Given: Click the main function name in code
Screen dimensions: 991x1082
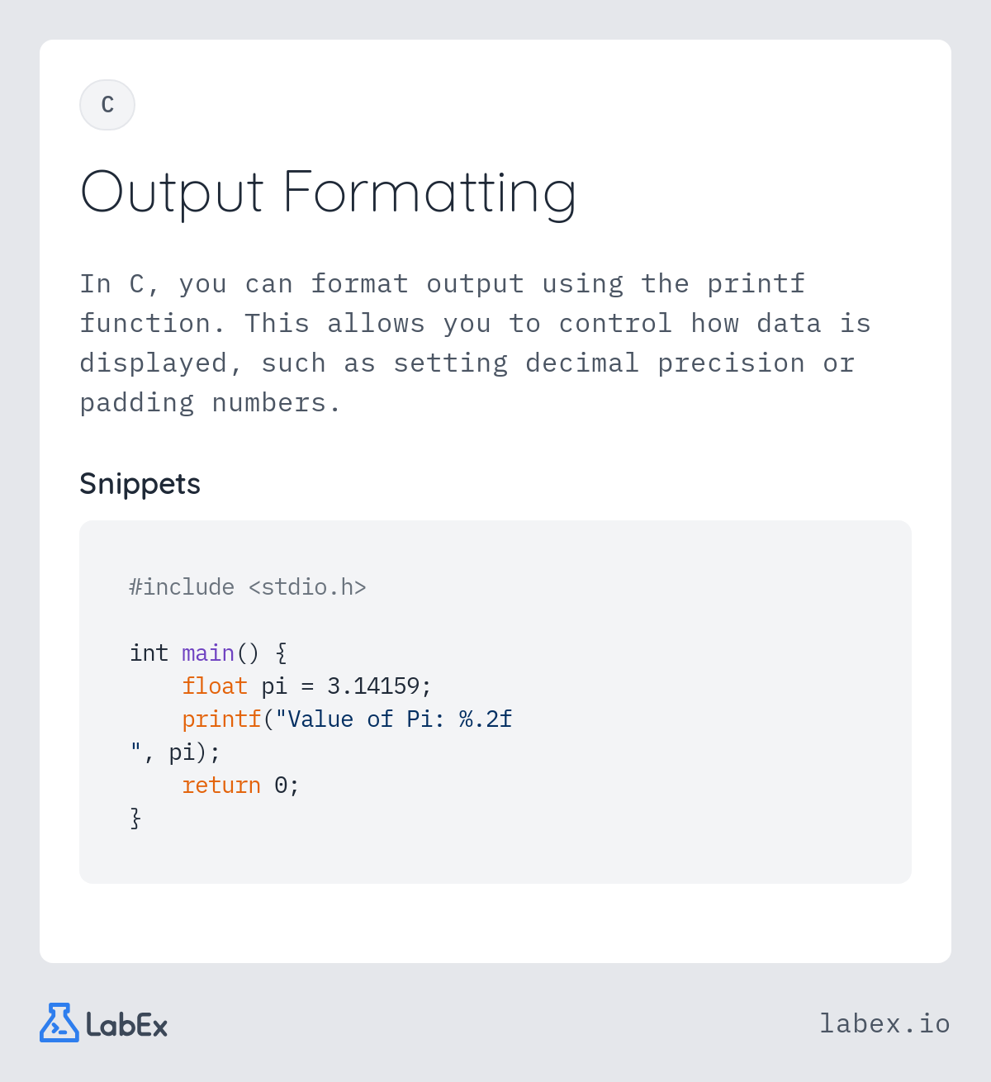Looking at the screenshot, I should point(208,653).
